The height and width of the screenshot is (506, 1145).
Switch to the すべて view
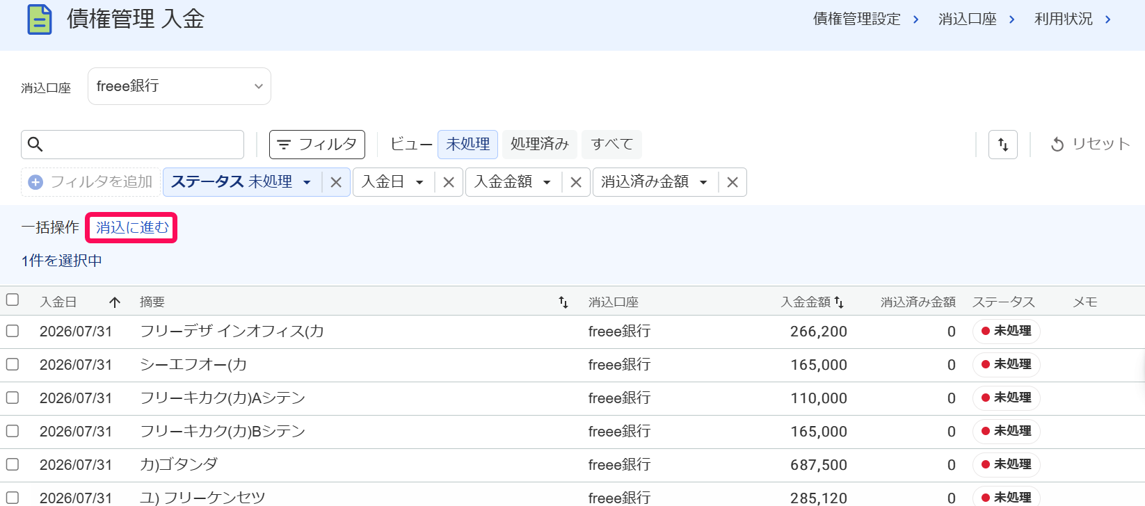(612, 145)
